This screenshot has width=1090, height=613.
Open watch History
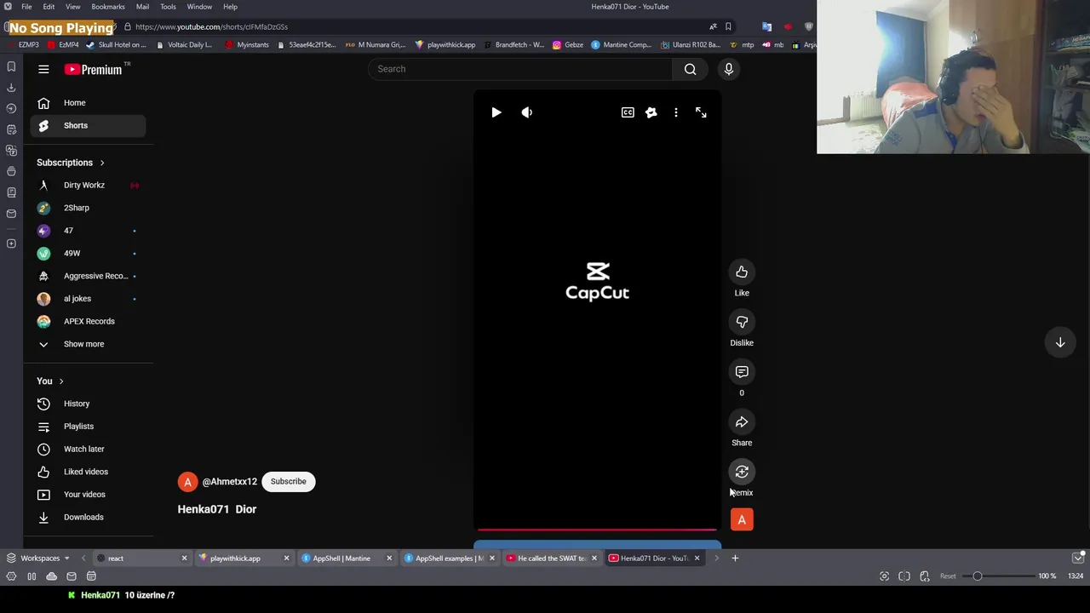pos(88,404)
